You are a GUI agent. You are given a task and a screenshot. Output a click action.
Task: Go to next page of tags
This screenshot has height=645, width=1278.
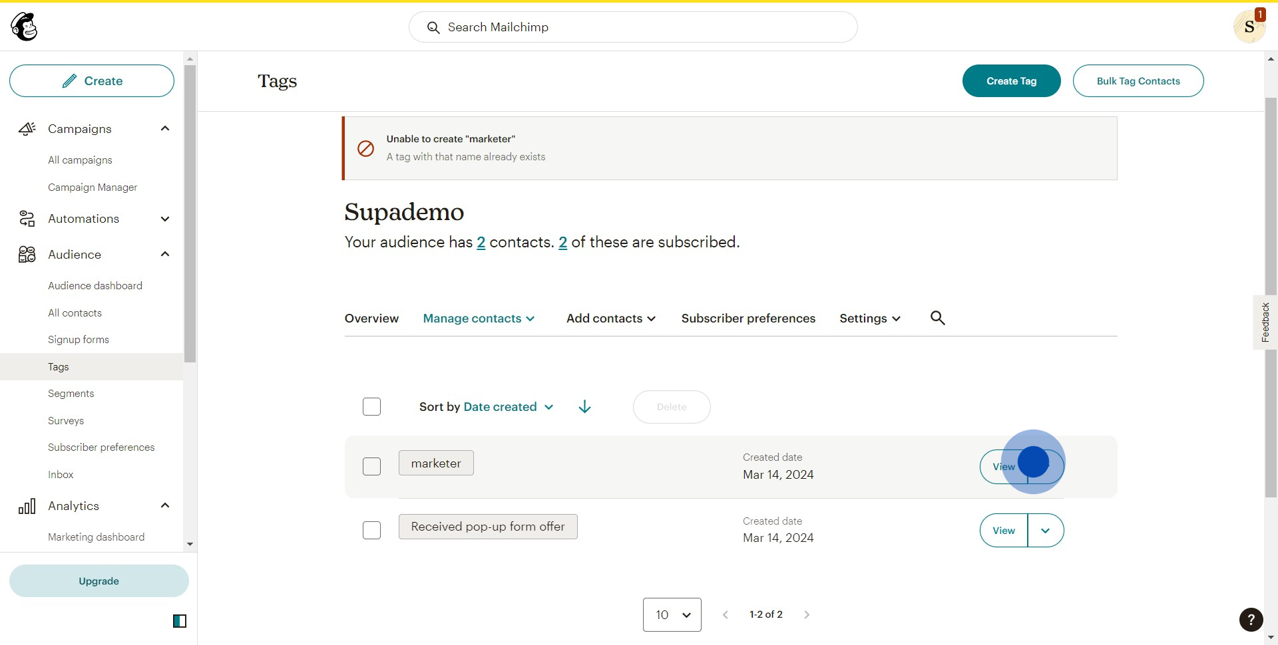tap(807, 615)
